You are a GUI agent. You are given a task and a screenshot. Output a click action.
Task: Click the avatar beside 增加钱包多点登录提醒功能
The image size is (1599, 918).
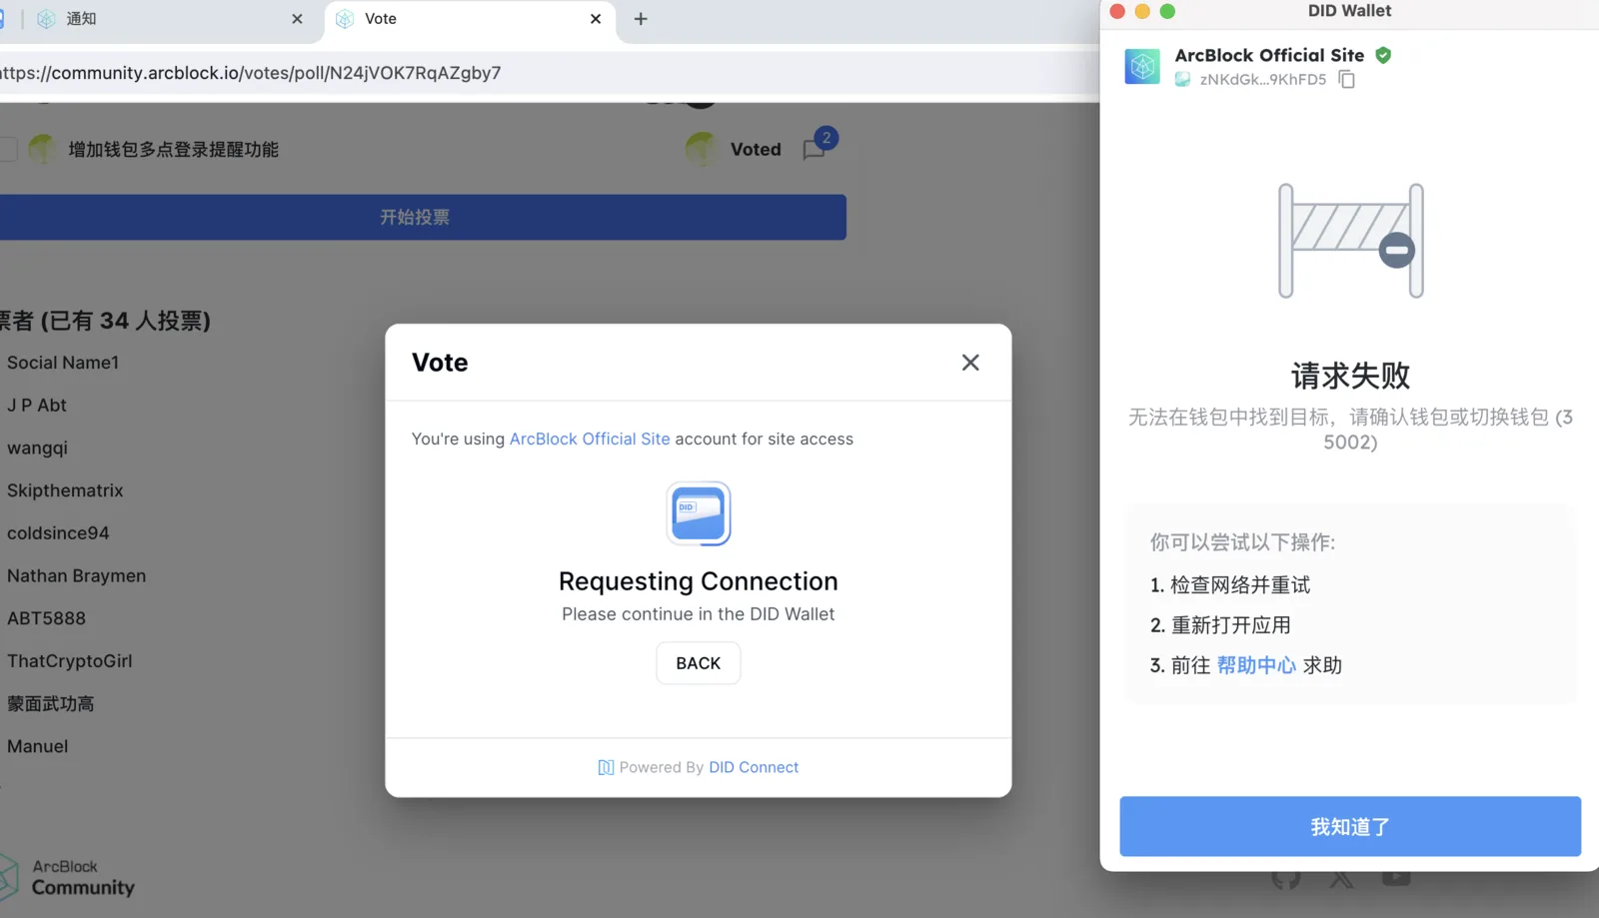point(43,150)
